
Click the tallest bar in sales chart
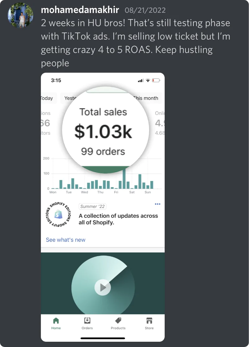[x=124, y=178]
